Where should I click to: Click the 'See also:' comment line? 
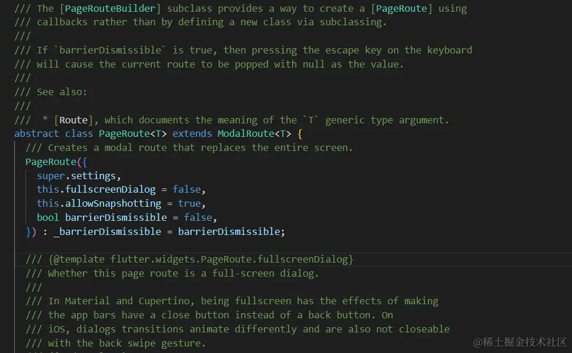(x=62, y=92)
